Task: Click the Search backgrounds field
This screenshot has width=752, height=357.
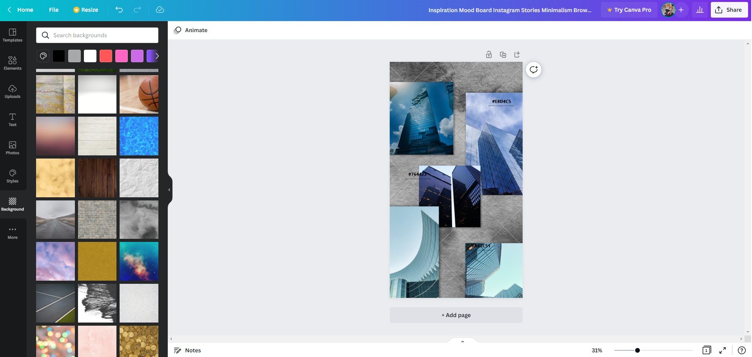Action: tap(97, 35)
